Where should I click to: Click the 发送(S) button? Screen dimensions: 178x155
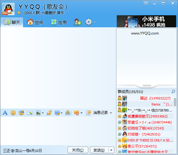click(99, 150)
